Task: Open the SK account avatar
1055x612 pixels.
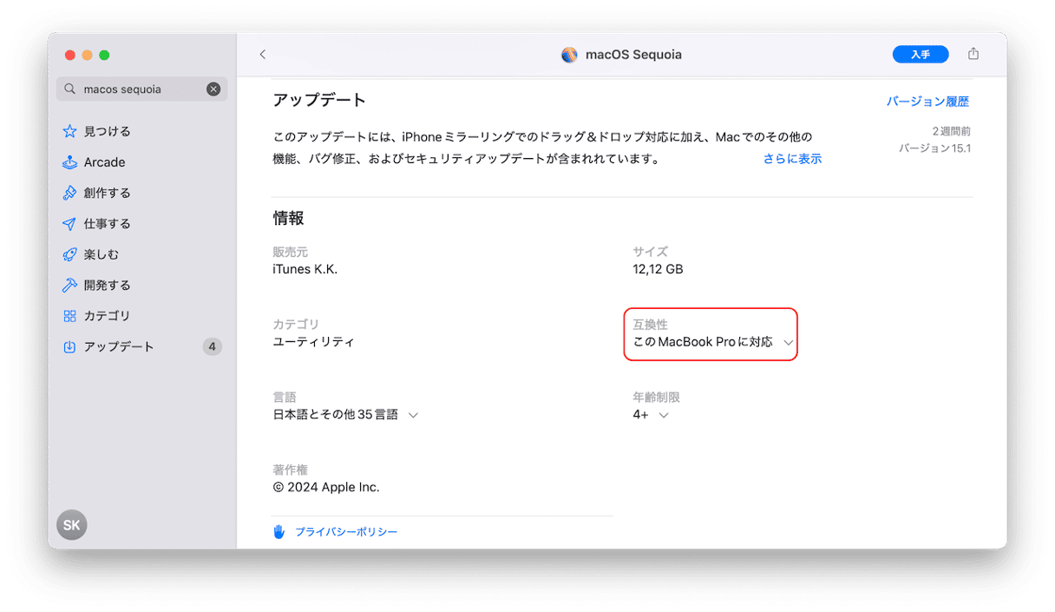Action: click(72, 525)
